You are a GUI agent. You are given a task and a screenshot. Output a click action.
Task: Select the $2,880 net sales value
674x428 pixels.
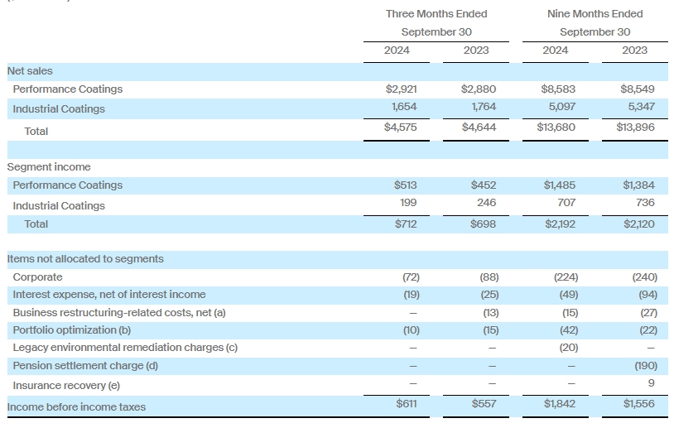point(479,89)
